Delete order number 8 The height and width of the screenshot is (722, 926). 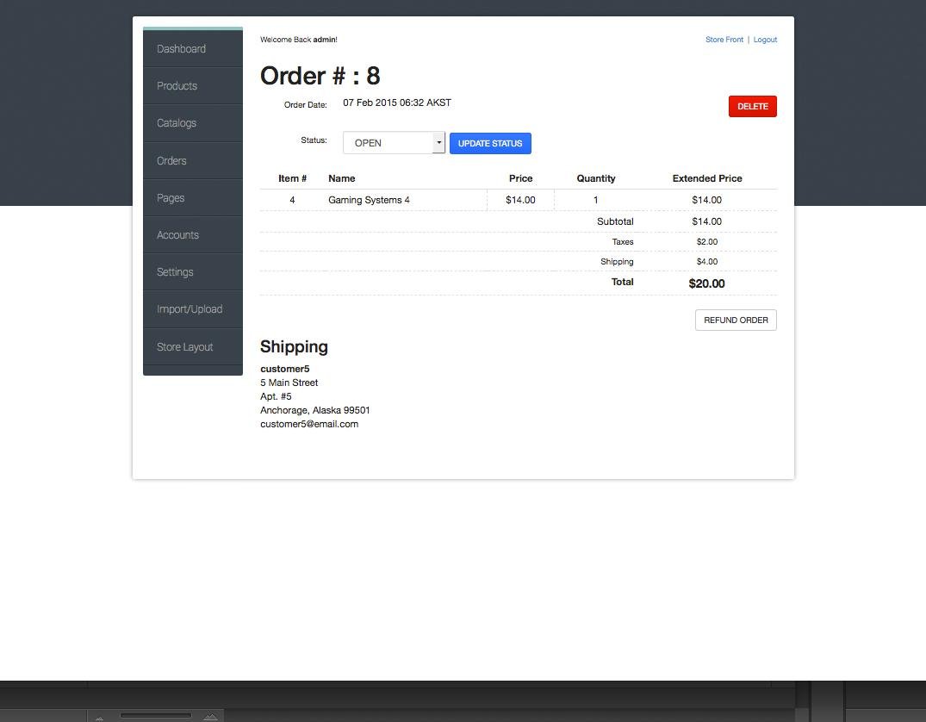pos(752,106)
